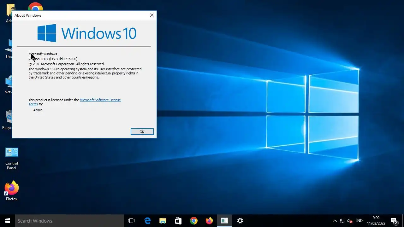Open the muted volume tray icon
404x227 pixels.
(x=350, y=221)
